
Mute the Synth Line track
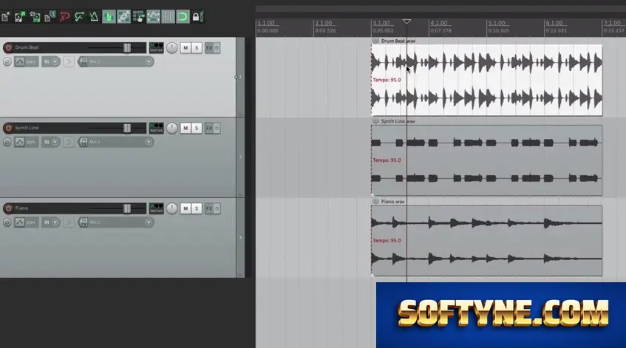186,128
